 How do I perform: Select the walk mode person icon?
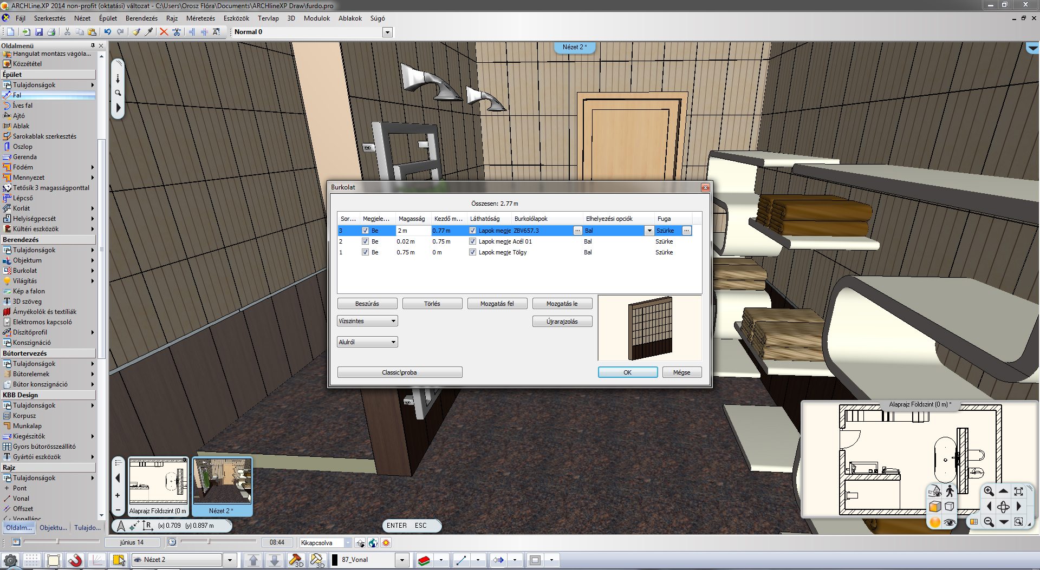tap(950, 492)
